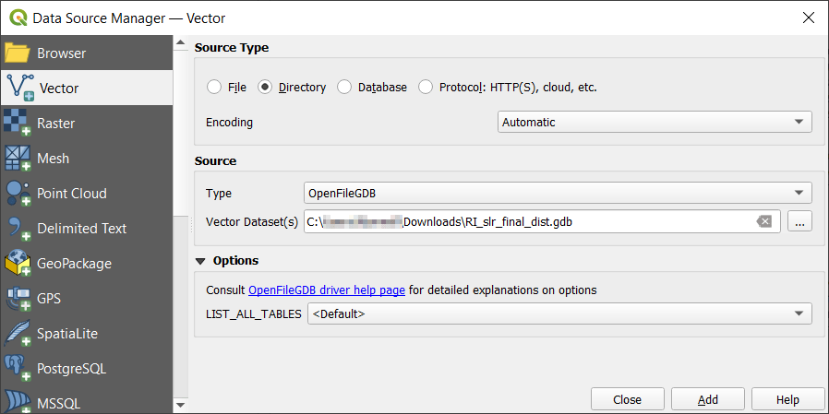Click the Raster checkerboard icon
This screenshot has height=414, width=829.
pyautogui.click(x=18, y=123)
